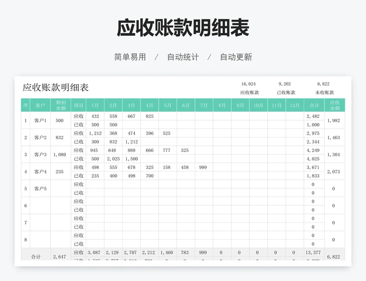Select the cell with value 300

coord(95,142)
